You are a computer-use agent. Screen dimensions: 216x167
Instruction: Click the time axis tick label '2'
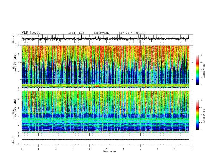(x=56, y=149)
